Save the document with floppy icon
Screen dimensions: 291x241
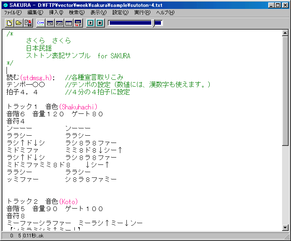click(28, 23)
